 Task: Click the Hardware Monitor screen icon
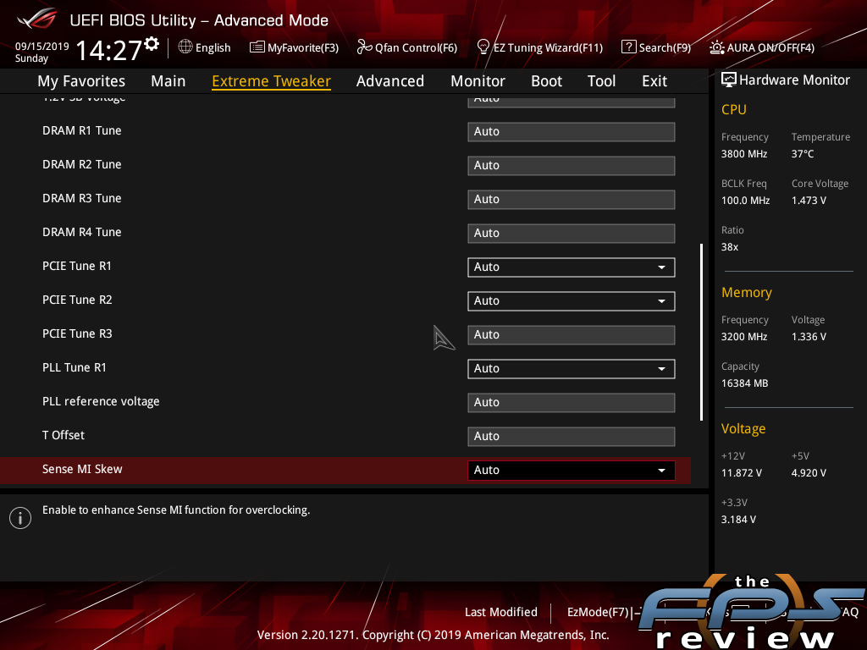[x=729, y=80]
